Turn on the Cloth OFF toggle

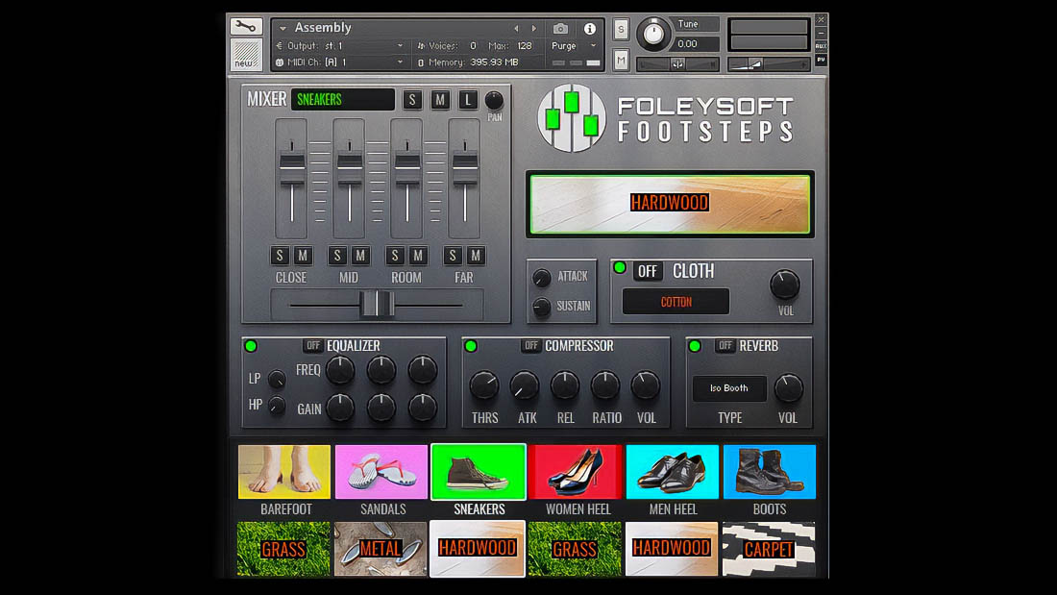pos(648,272)
